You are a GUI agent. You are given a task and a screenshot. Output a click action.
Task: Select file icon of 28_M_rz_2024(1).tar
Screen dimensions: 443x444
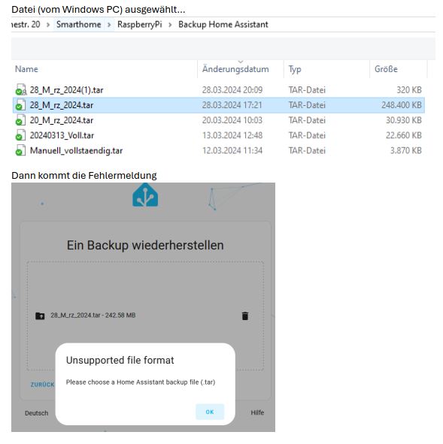pyautogui.click(x=21, y=89)
